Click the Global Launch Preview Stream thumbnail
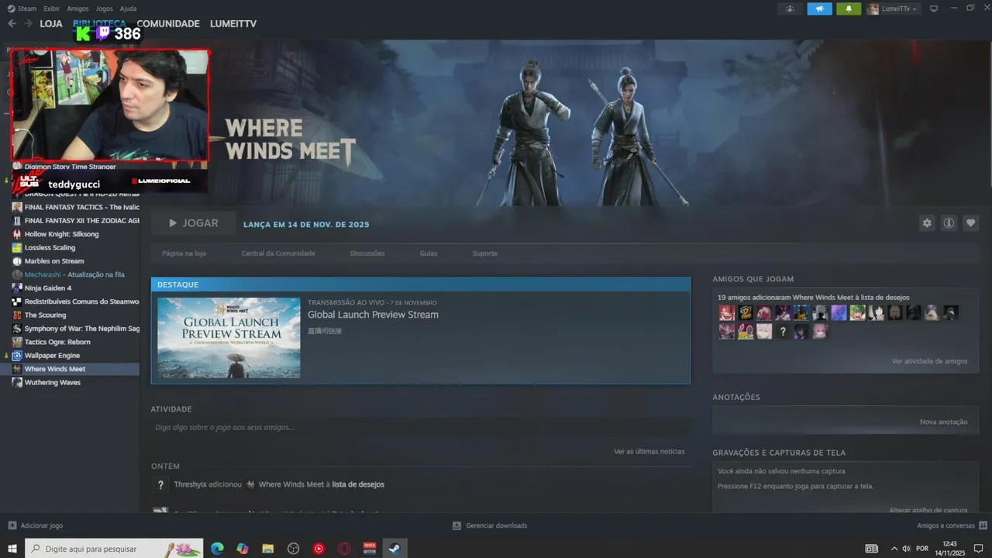Screen dimensions: 992x558 [x=229, y=338]
